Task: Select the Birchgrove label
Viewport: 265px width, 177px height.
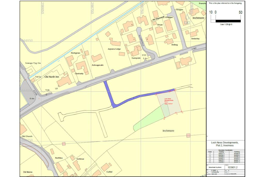Action: click(76, 53)
